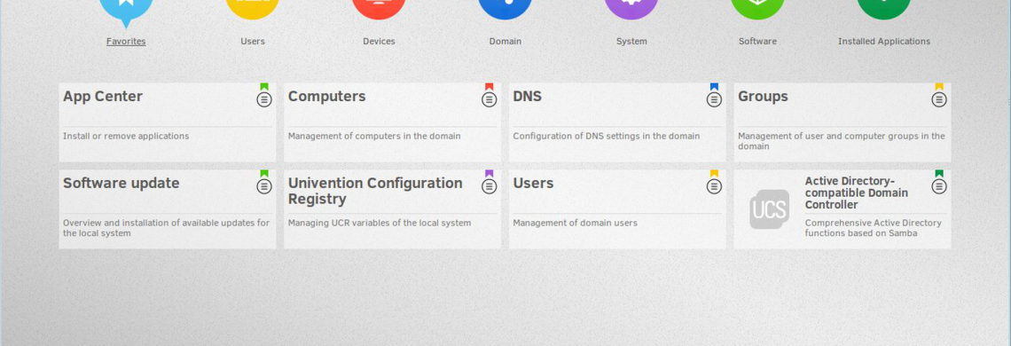Select the Software category label

[757, 42]
